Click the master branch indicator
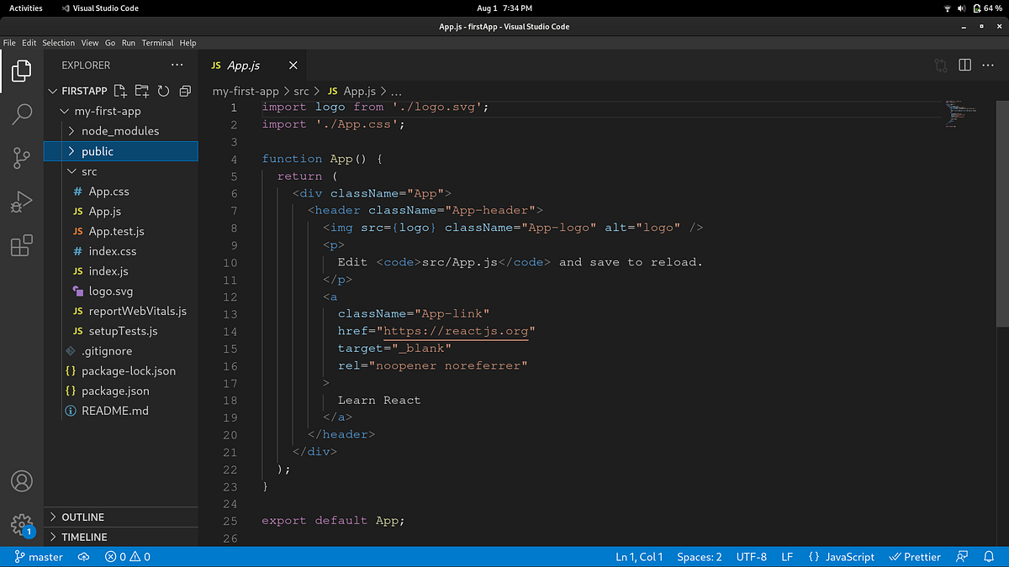The width and height of the screenshot is (1009, 567). pos(39,556)
